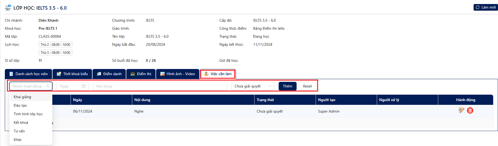Open the Danh sách học viên tab

pyautogui.click(x=28, y=74)
